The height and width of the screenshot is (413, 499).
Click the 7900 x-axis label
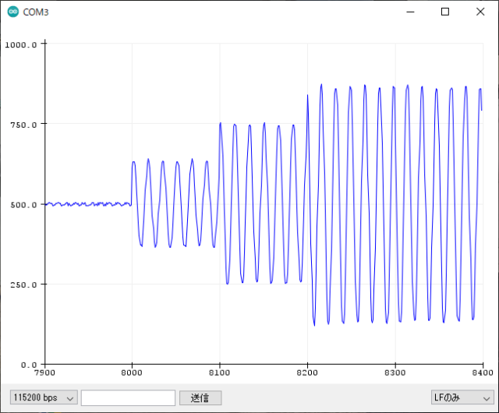(x=45, y=372)
